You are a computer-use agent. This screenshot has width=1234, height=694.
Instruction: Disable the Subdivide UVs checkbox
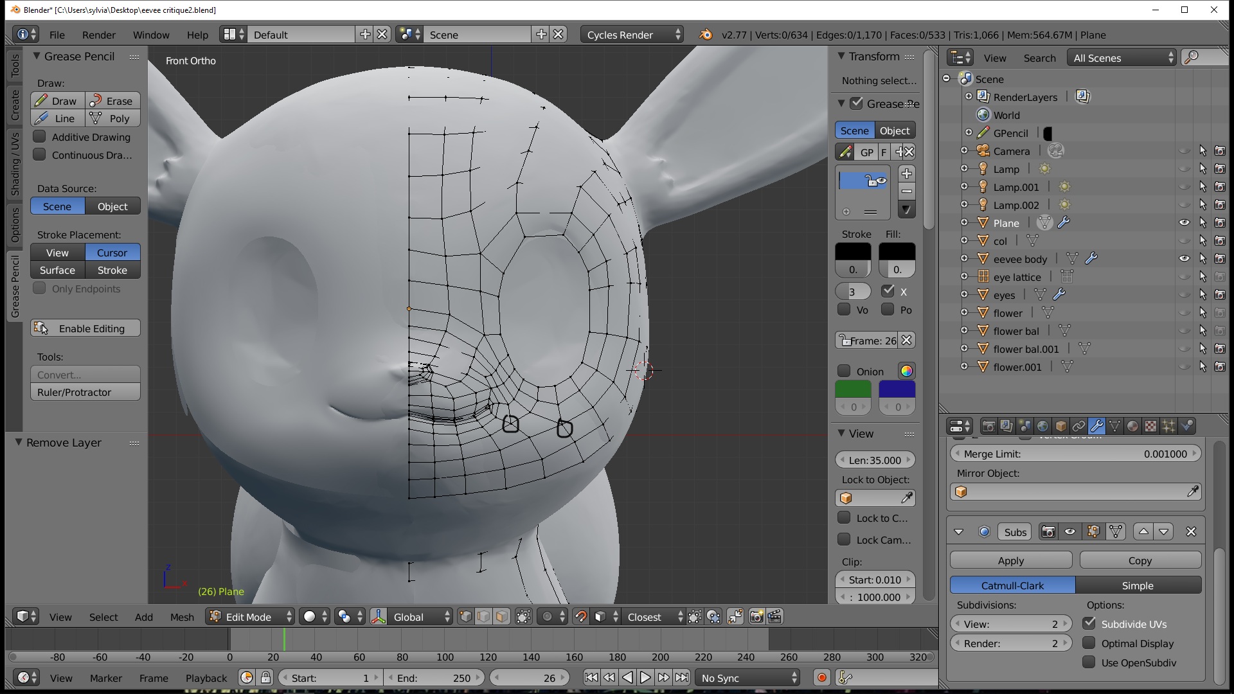(x=1089, y=624)
